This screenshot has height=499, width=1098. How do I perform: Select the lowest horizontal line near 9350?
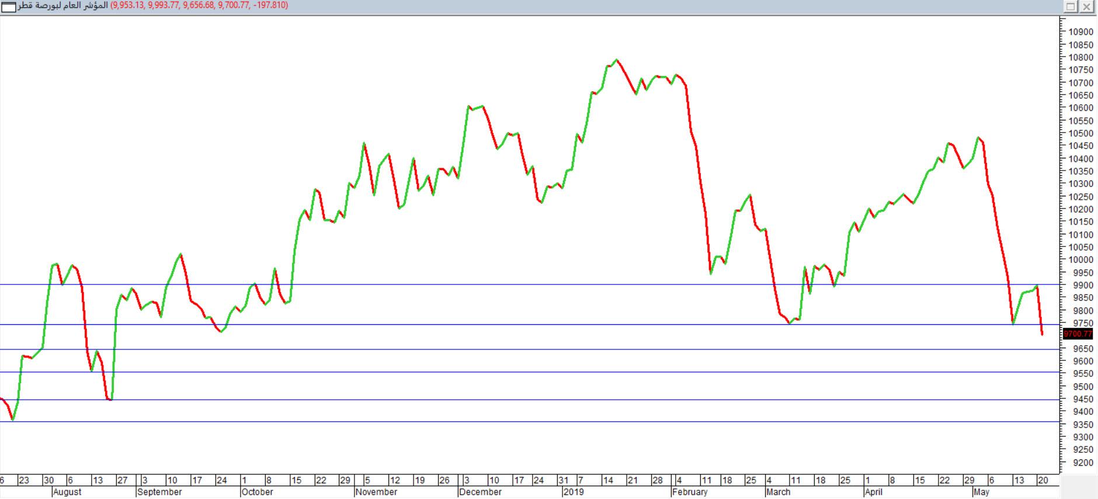point(529,422)
